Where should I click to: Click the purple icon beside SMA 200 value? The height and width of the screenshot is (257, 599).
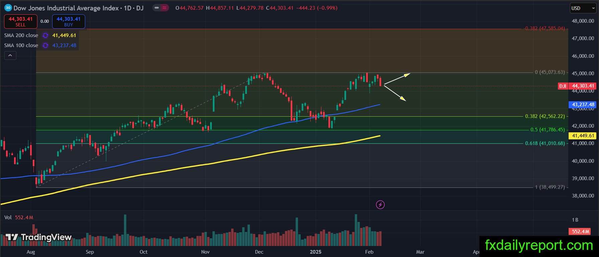click(45, 35)
